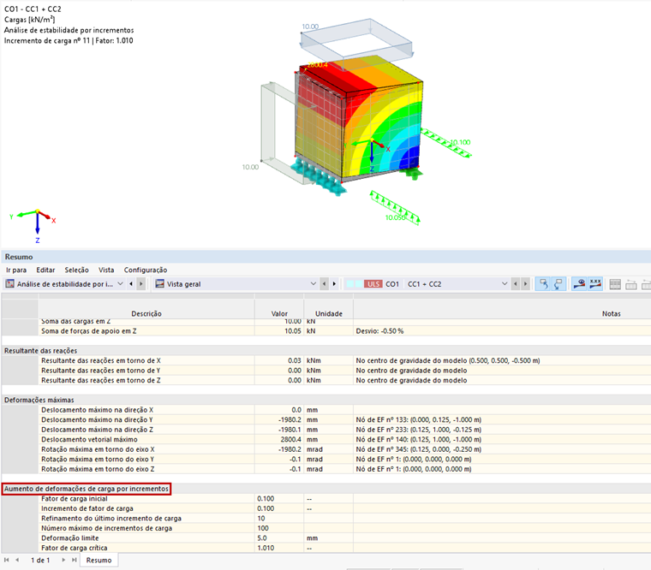Image resolution: width=651 pixels, height=570 pixels.
Task: Select next load combination arrow
Action: click(526, 284)
